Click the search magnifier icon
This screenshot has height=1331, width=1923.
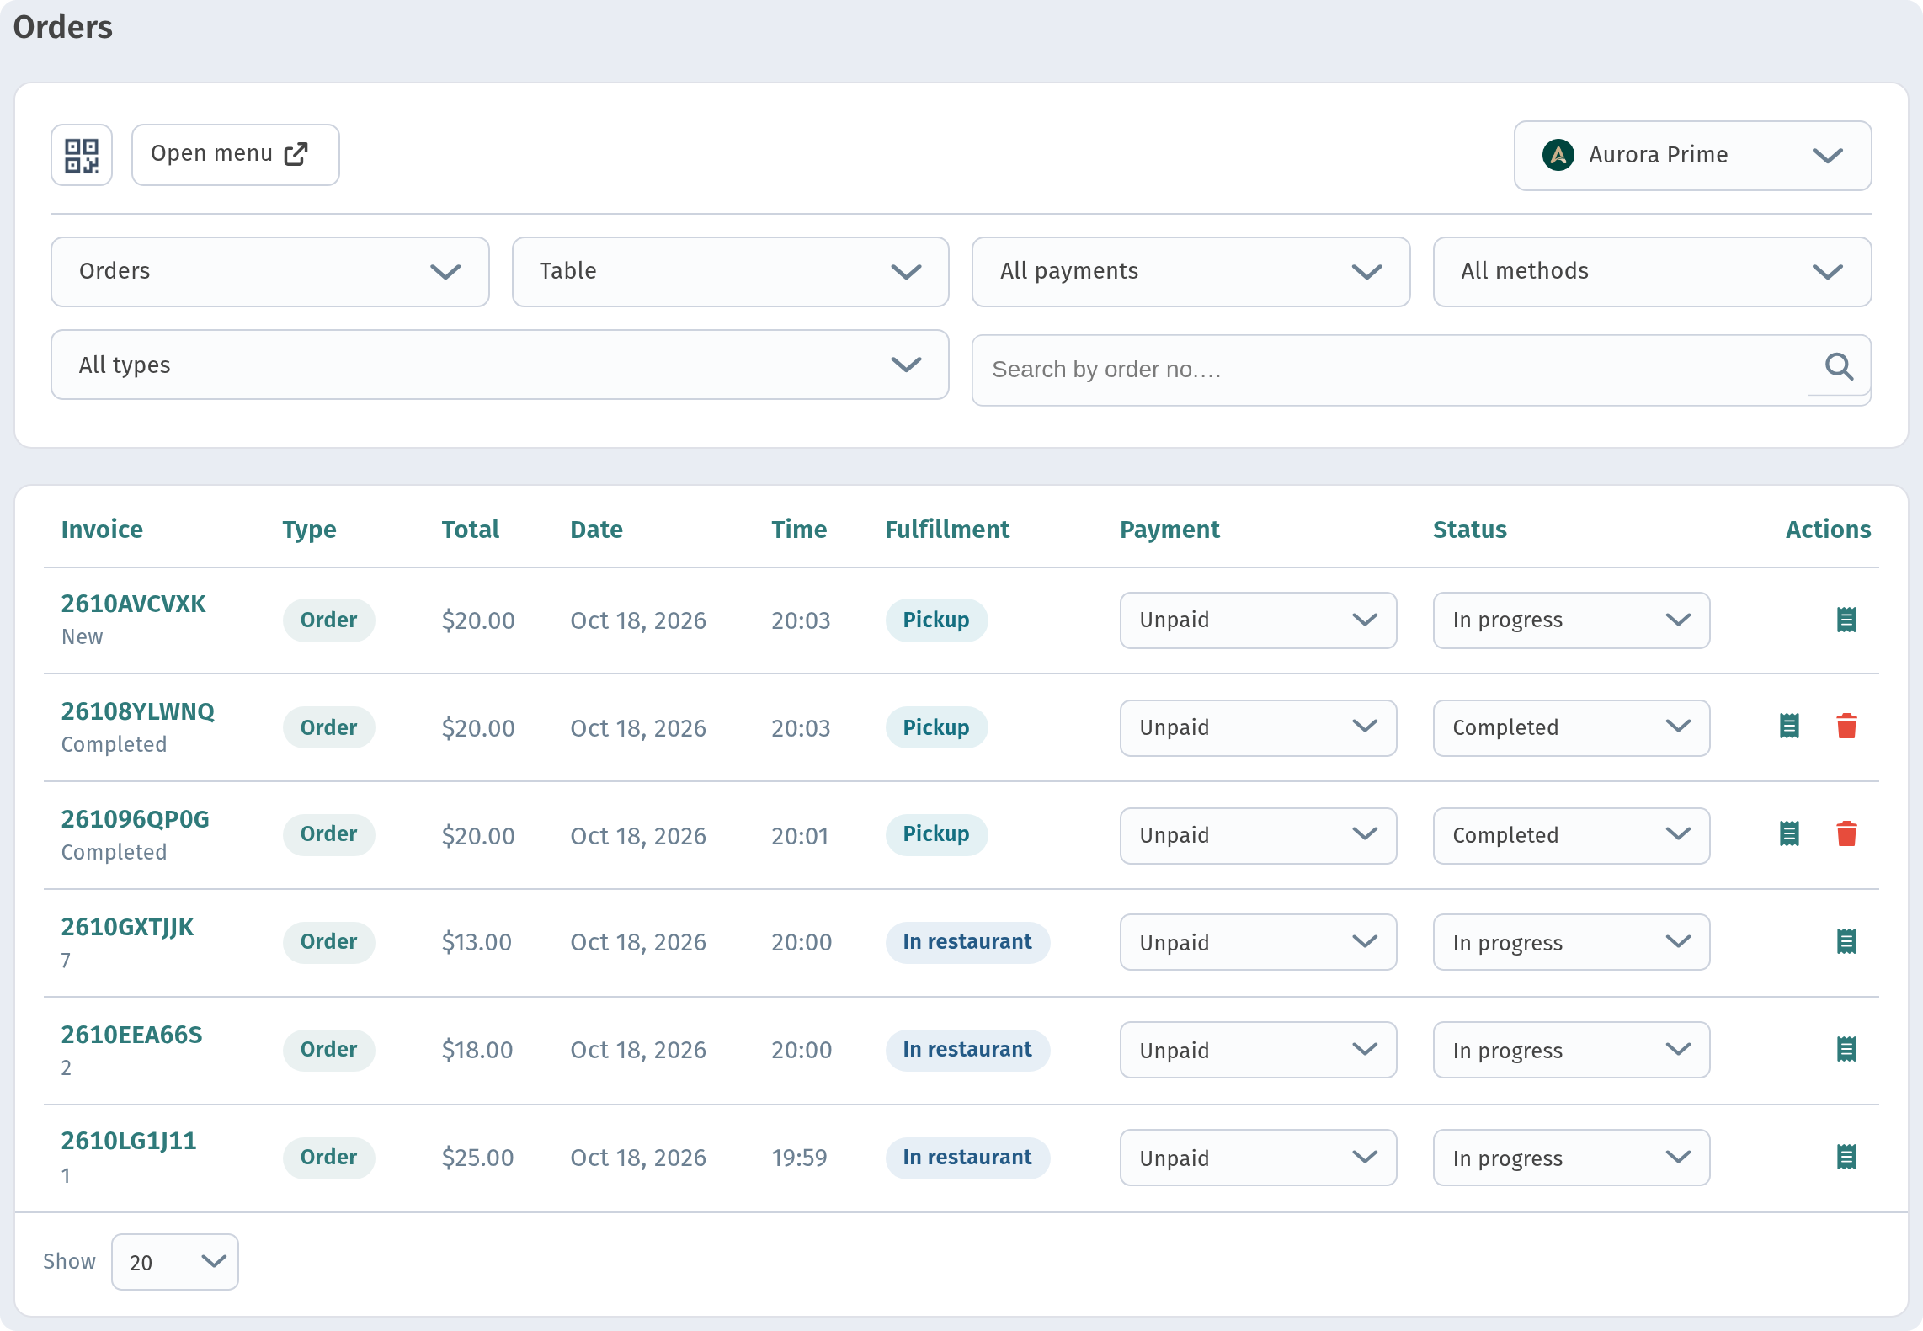point(1839,367)
